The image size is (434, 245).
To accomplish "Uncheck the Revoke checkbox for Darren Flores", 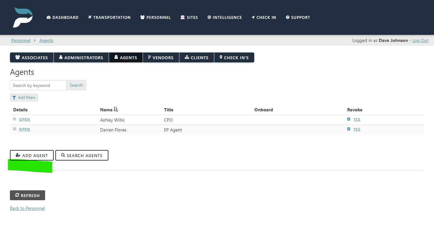I will tap(348, 129).
